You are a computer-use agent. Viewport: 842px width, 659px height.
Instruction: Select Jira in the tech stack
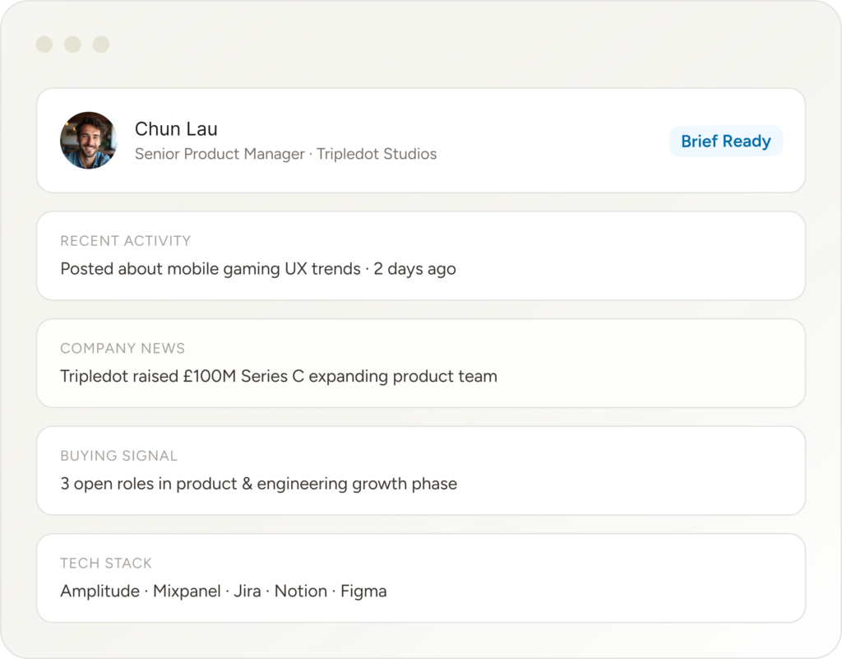[x=248, y=592]
